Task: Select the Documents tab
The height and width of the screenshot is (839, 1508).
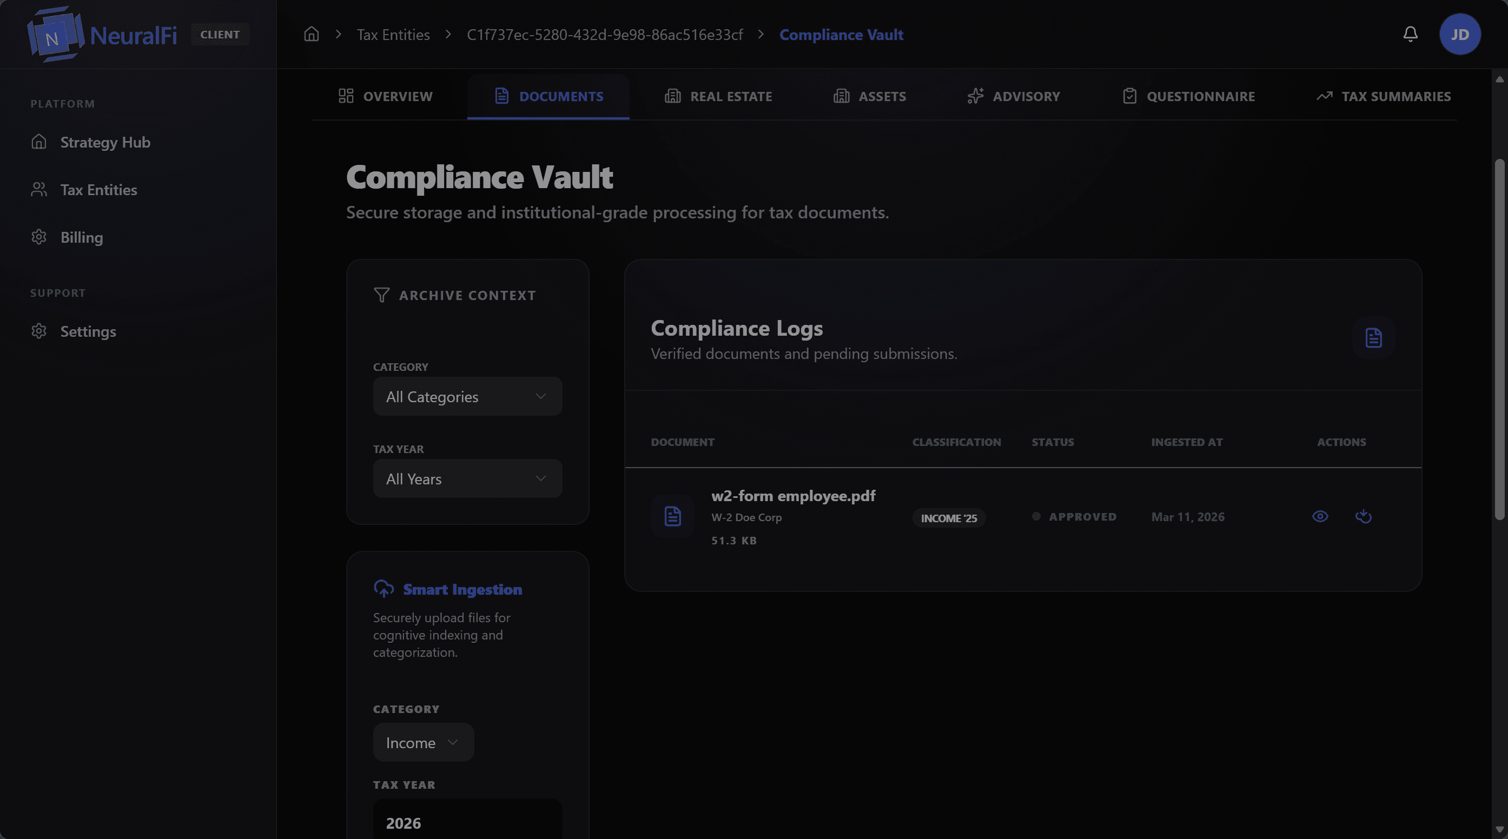Action: (x=548, y=96)
